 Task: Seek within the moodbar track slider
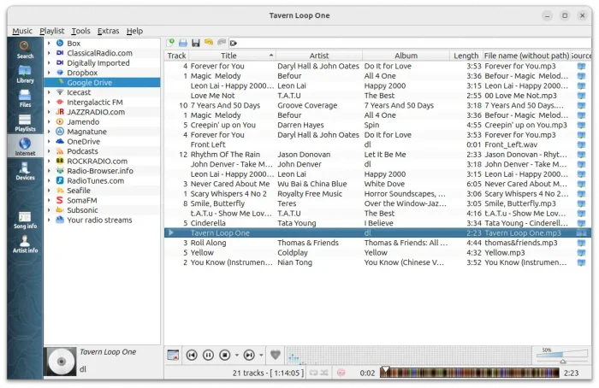[x=470, y=373]
